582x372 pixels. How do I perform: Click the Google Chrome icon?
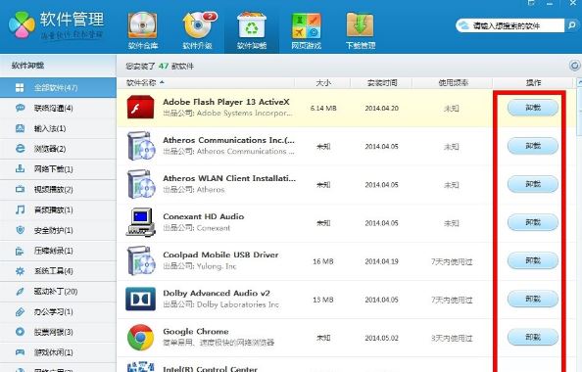click(x=140, y=338)
